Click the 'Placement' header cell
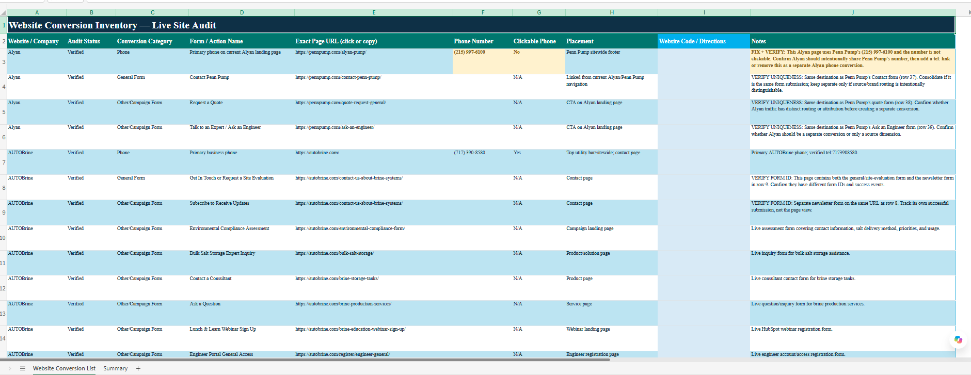This screenshot has width=971, height=375. pyautogui.click(x=611, y=41)
